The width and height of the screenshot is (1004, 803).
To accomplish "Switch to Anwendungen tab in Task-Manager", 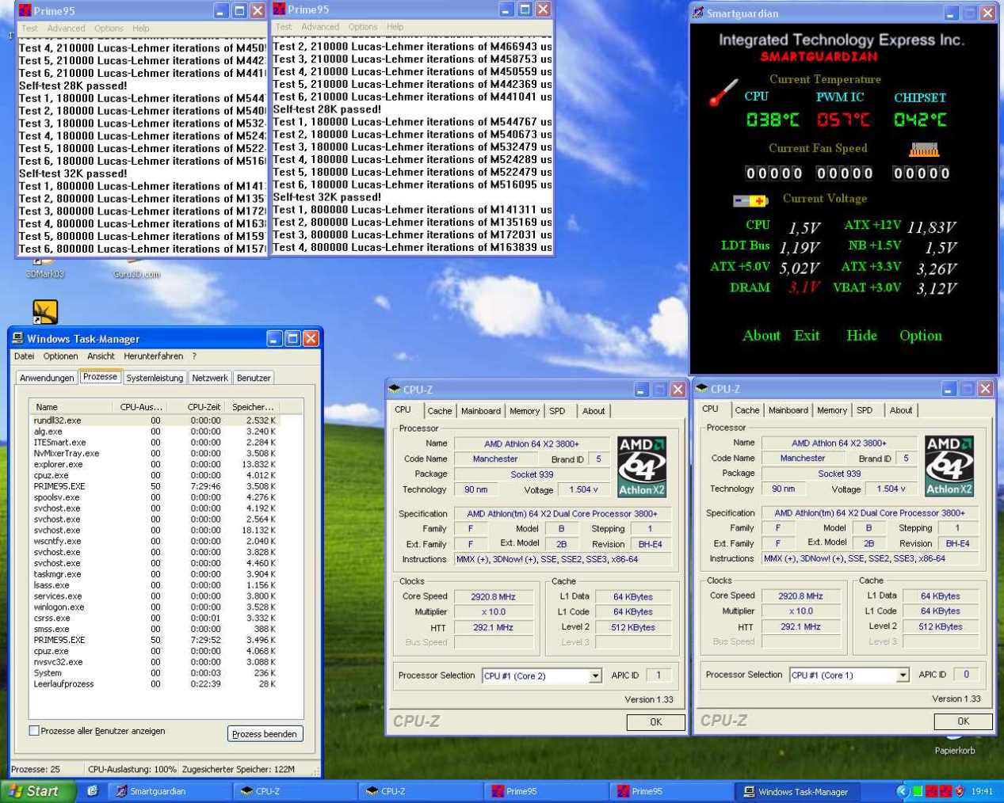I will [x=47, y=378].
